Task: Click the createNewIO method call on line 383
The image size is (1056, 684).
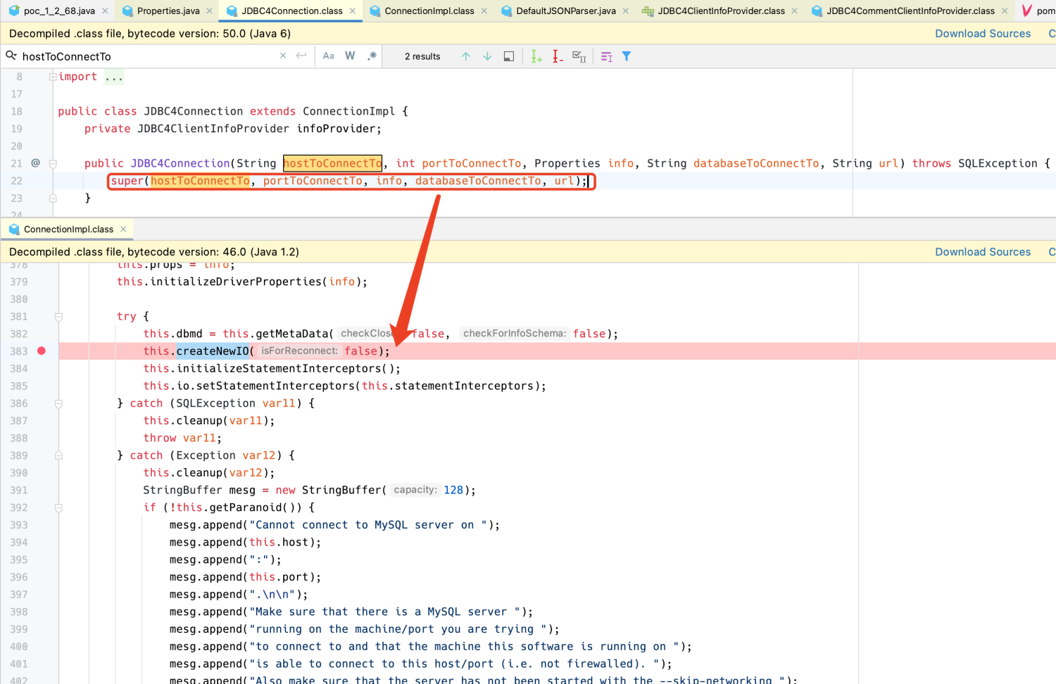Action: coord(213,351)
